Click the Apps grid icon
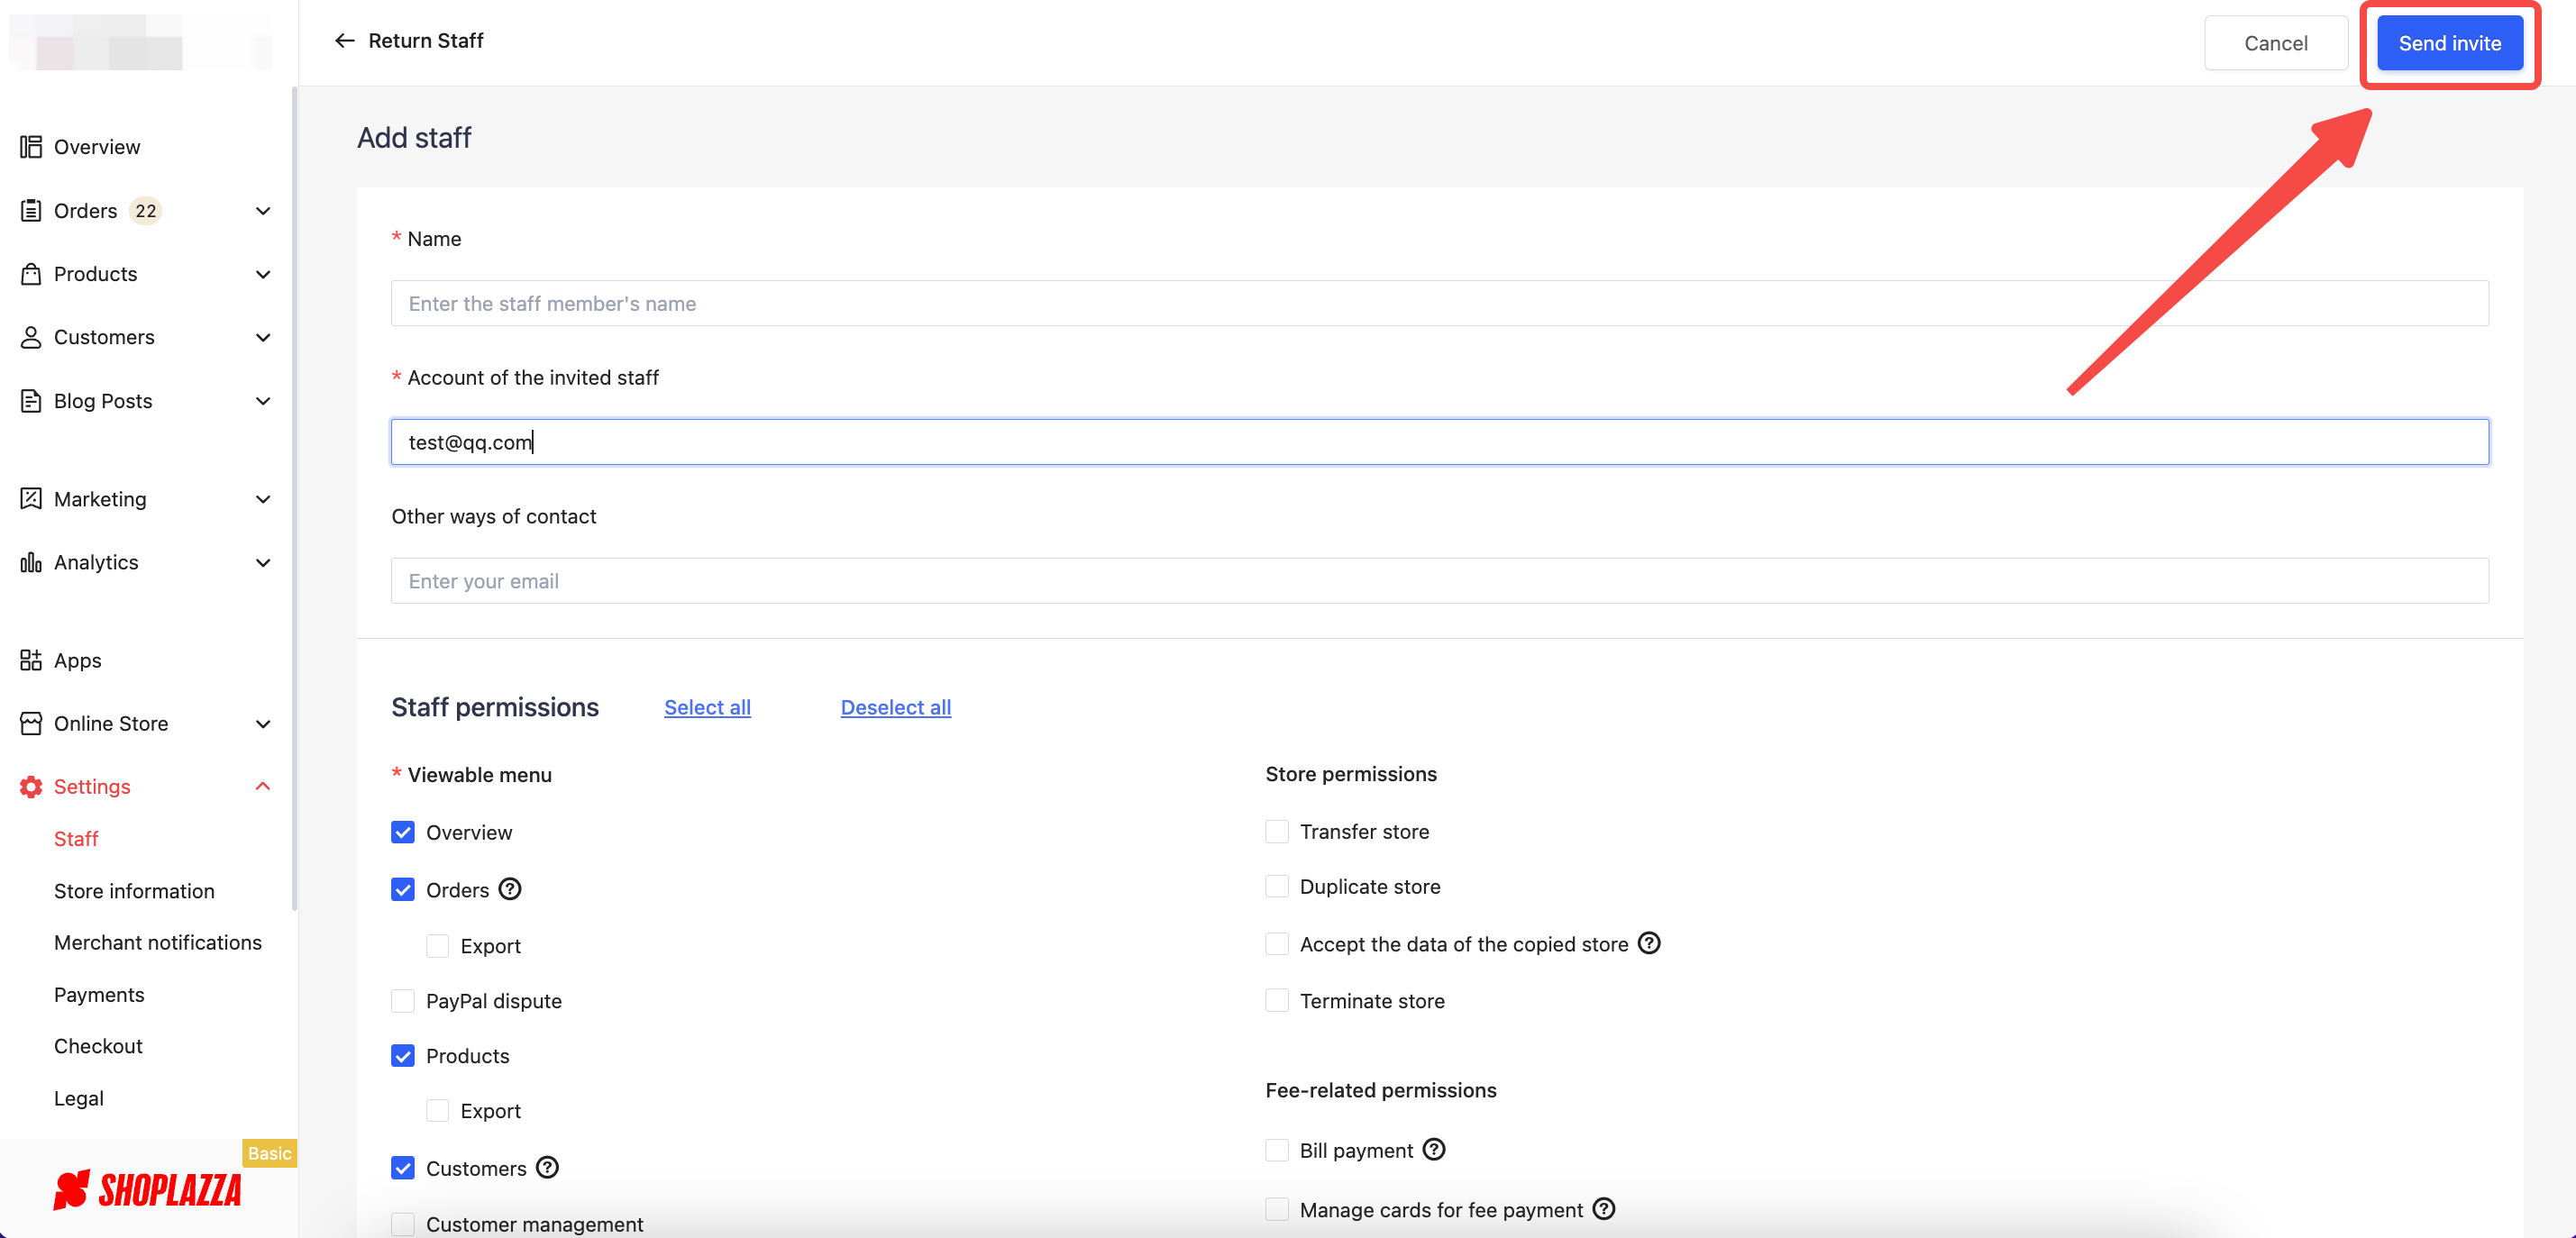This screenshot has height=1238, width=2576. tap(31, 660)
